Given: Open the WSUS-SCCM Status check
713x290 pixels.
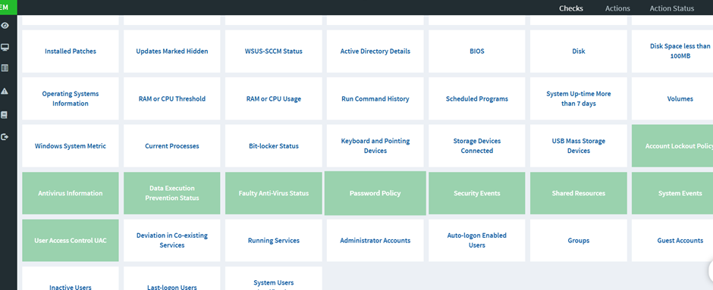Looking at the screenshot, I should click(274, 51).
